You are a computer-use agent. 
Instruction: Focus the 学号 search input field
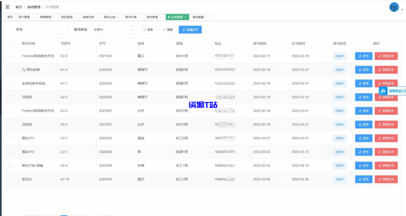pos(47,29)
